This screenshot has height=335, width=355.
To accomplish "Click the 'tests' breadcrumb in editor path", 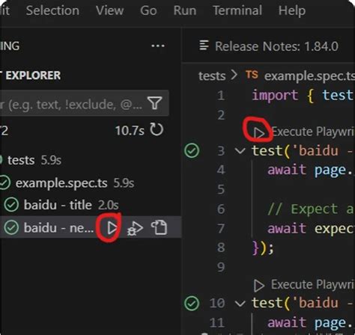I will (212, 76).
